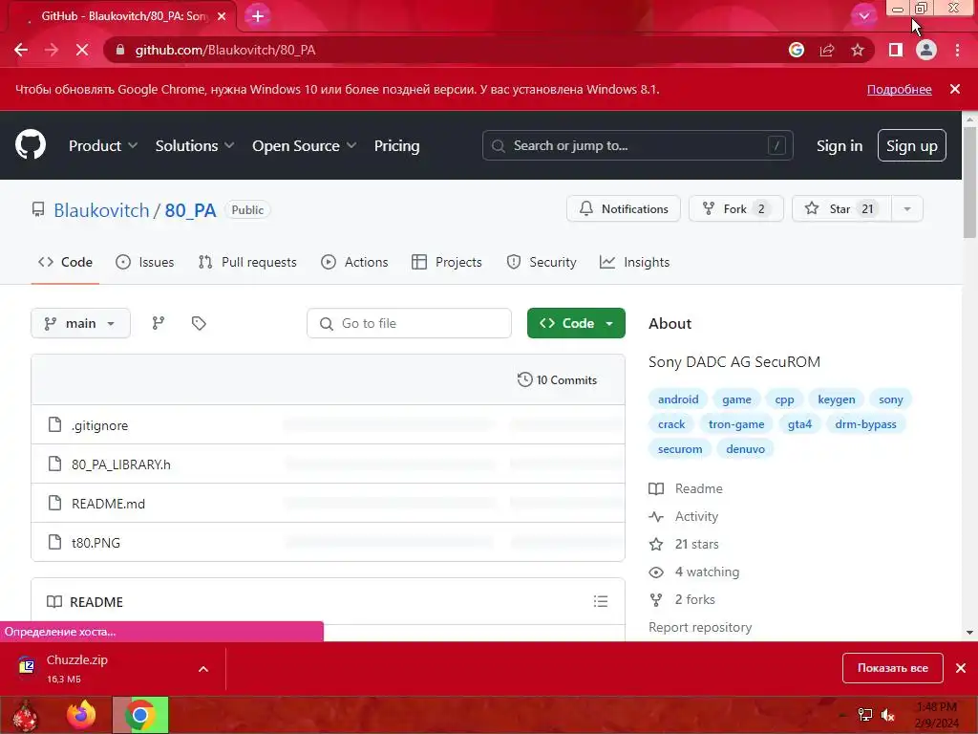Viewport: 978px width, 734px height.
Task: Open 80_PA_LIBRARY.h file
Action: 121,464
